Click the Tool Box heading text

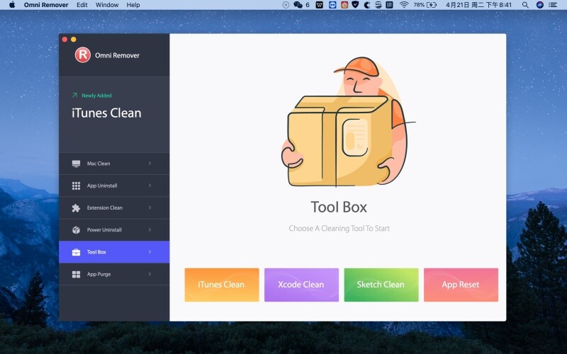point(339,207)
